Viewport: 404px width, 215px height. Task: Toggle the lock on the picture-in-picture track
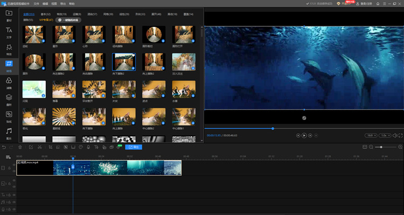tap(9, 184)
